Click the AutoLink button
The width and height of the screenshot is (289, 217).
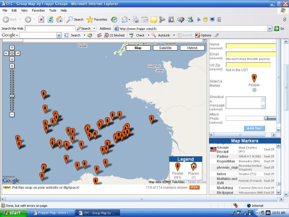161,35
